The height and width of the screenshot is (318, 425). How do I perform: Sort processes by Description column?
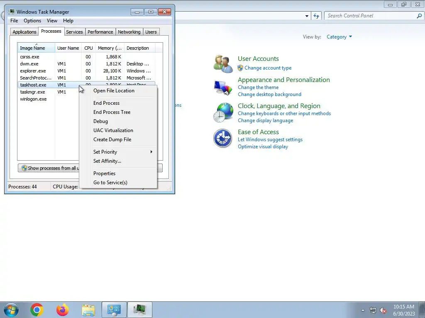pos(139,48)
